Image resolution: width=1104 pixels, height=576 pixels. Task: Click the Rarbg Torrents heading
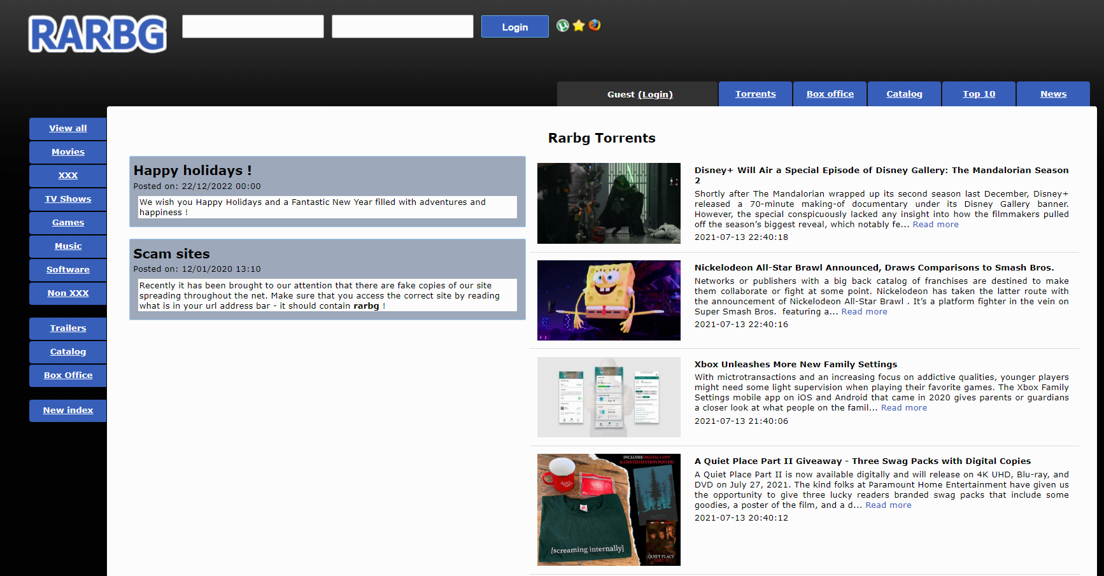point(602,138)
